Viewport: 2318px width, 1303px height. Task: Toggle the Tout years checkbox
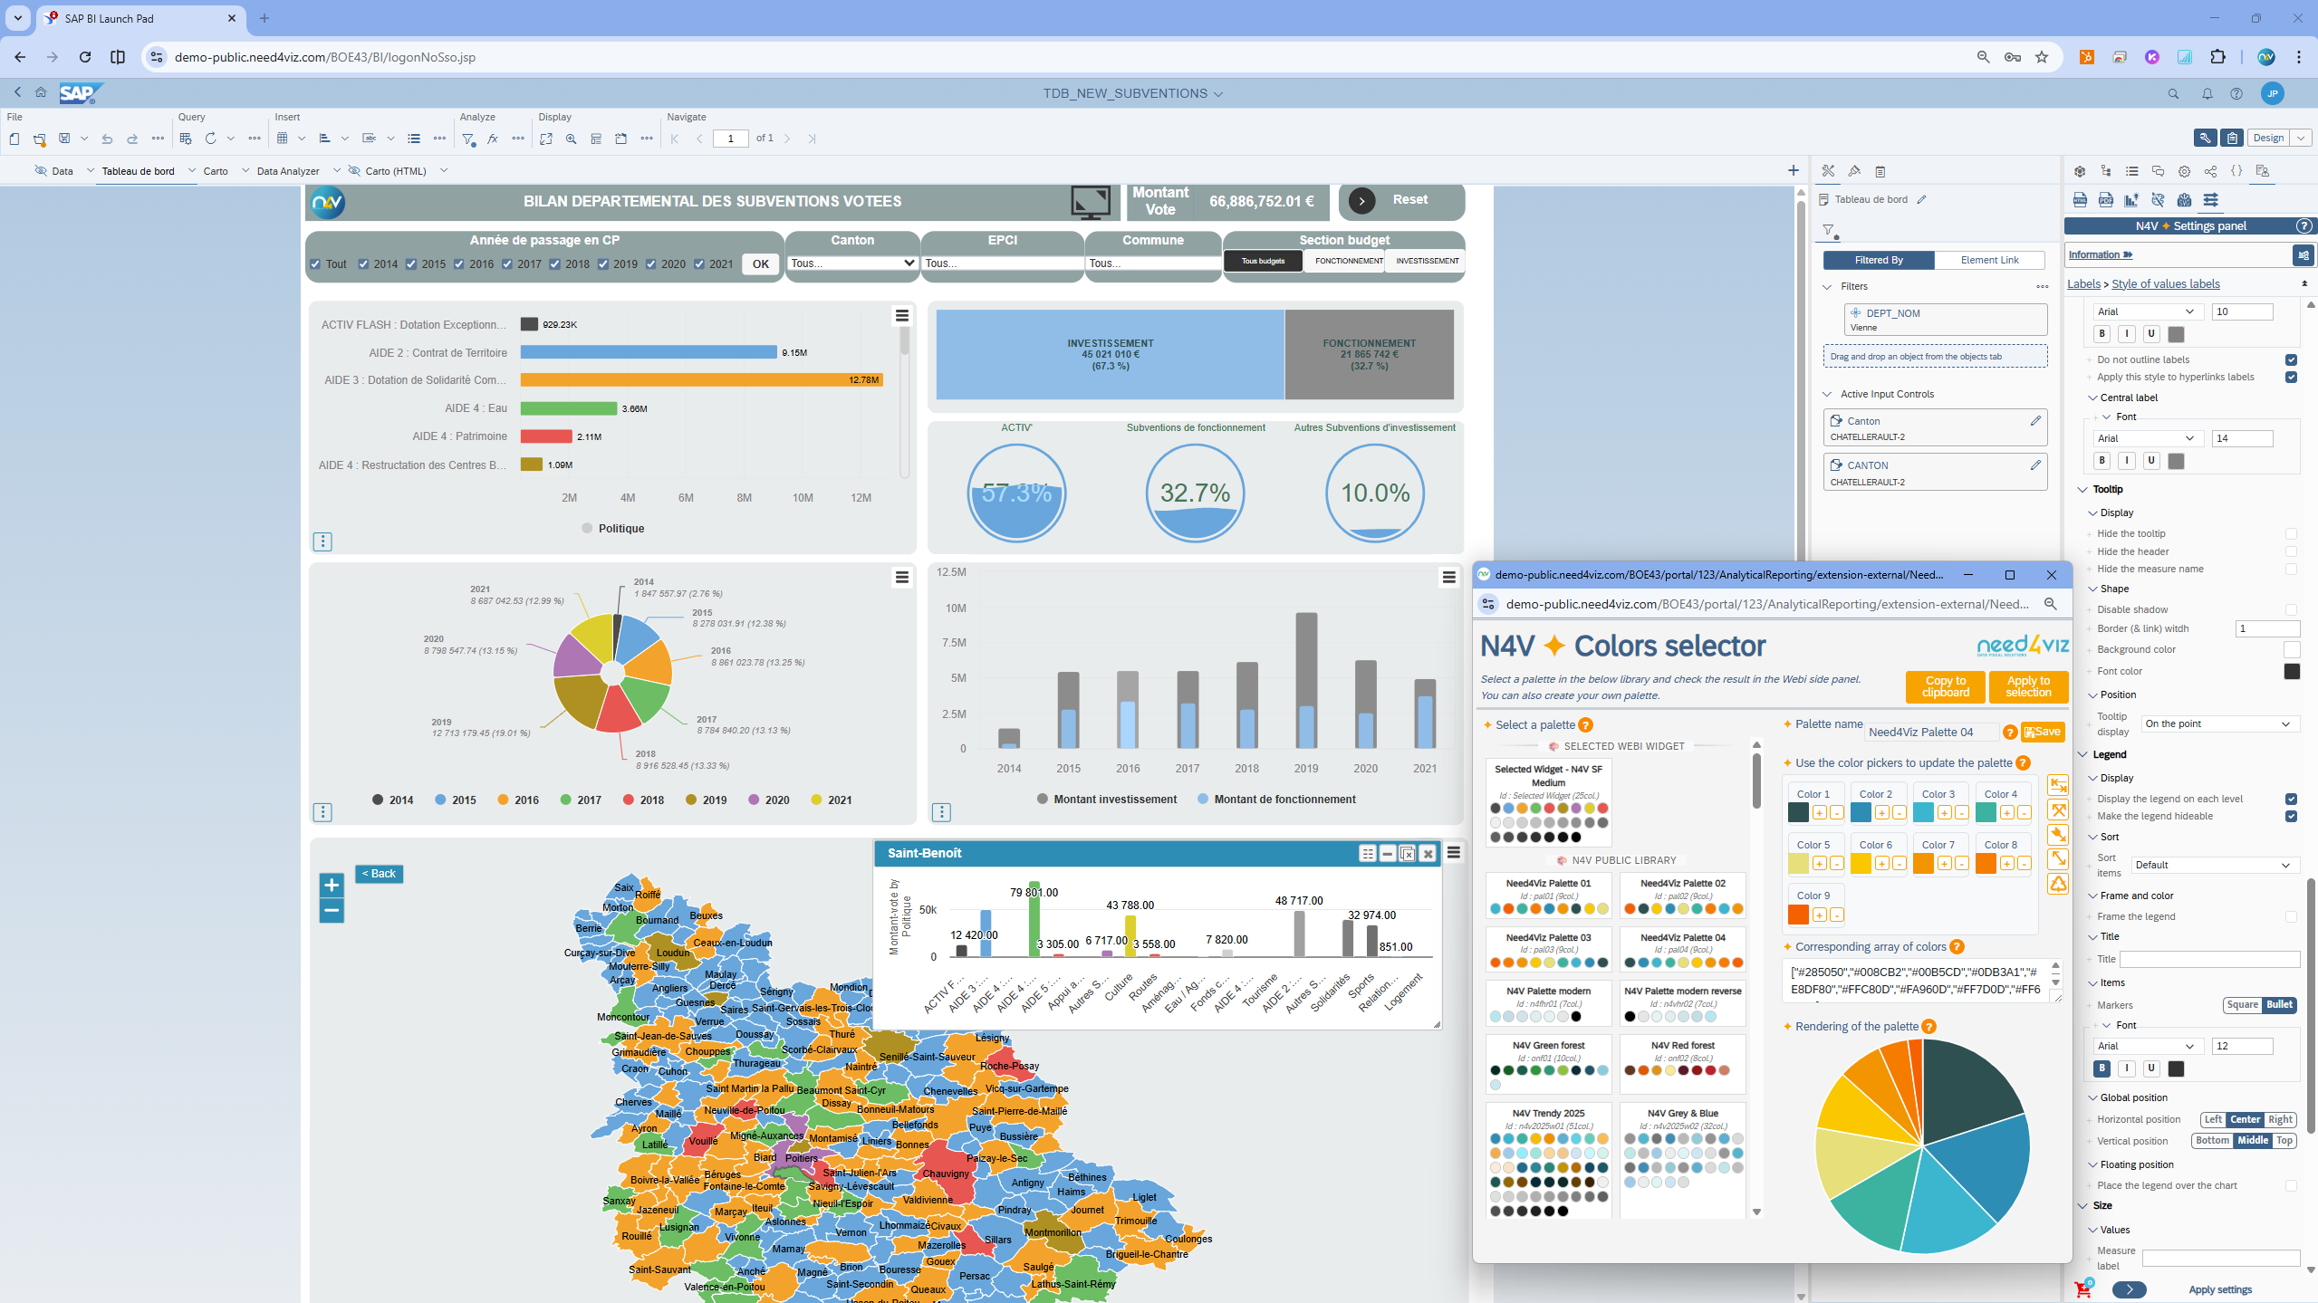pyautogui.click(x=315, y=264)
